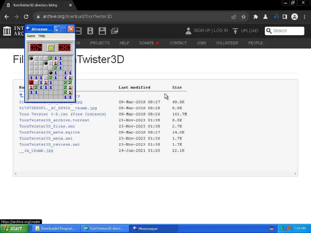Open ToonTwister3D_archive.torrent link

point(54,120)
